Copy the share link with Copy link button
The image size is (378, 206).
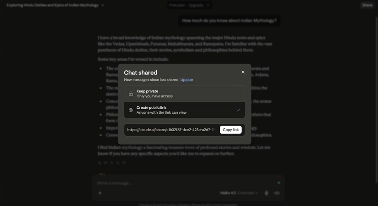point(231,130)
